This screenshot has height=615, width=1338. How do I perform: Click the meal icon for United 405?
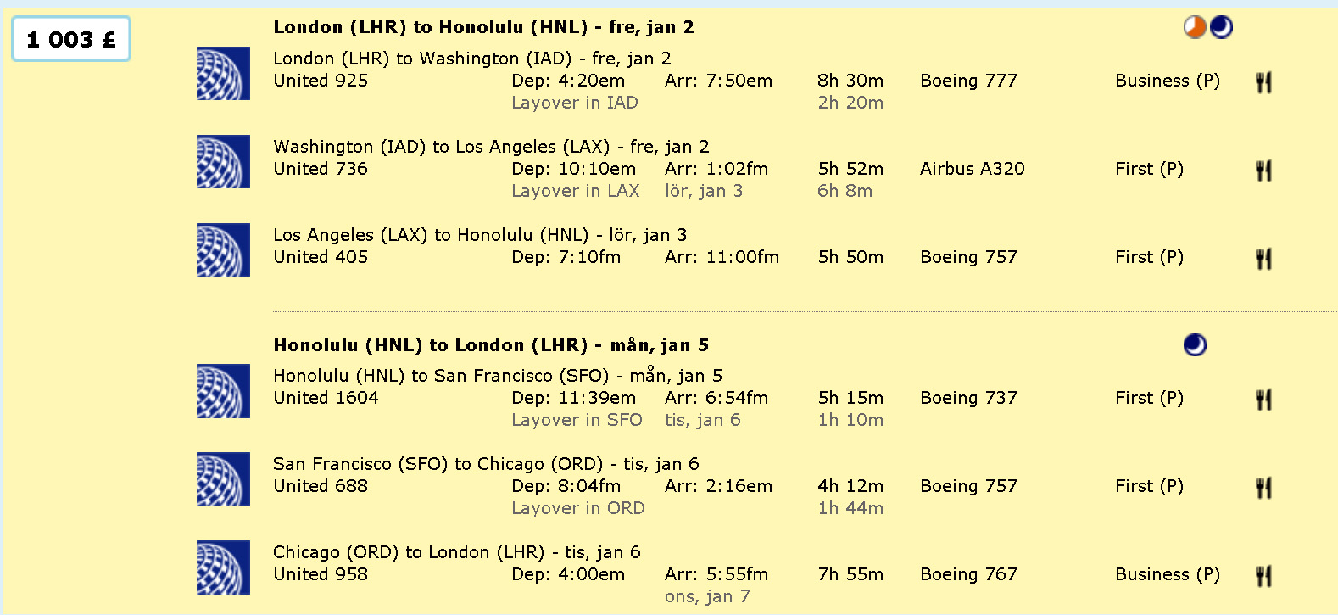1263,259
